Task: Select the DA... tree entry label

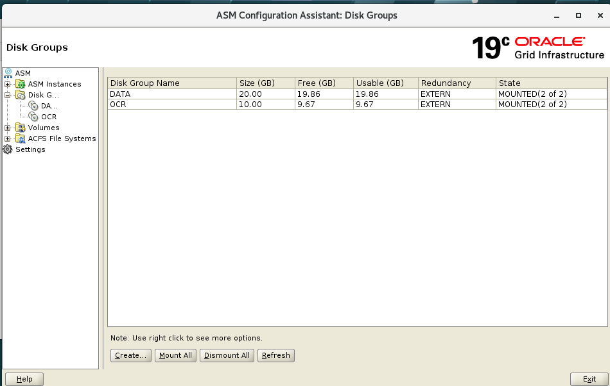Action: pos(49,106)
